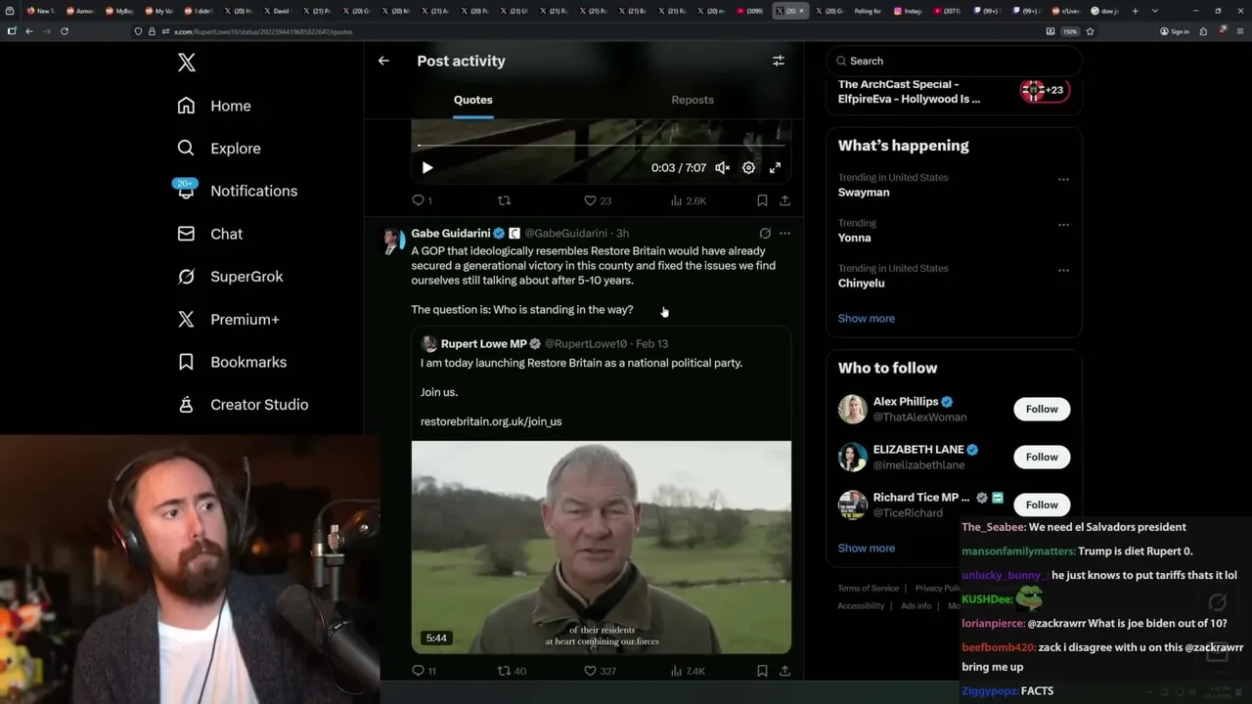Switch to the Quotes tab

473,100
